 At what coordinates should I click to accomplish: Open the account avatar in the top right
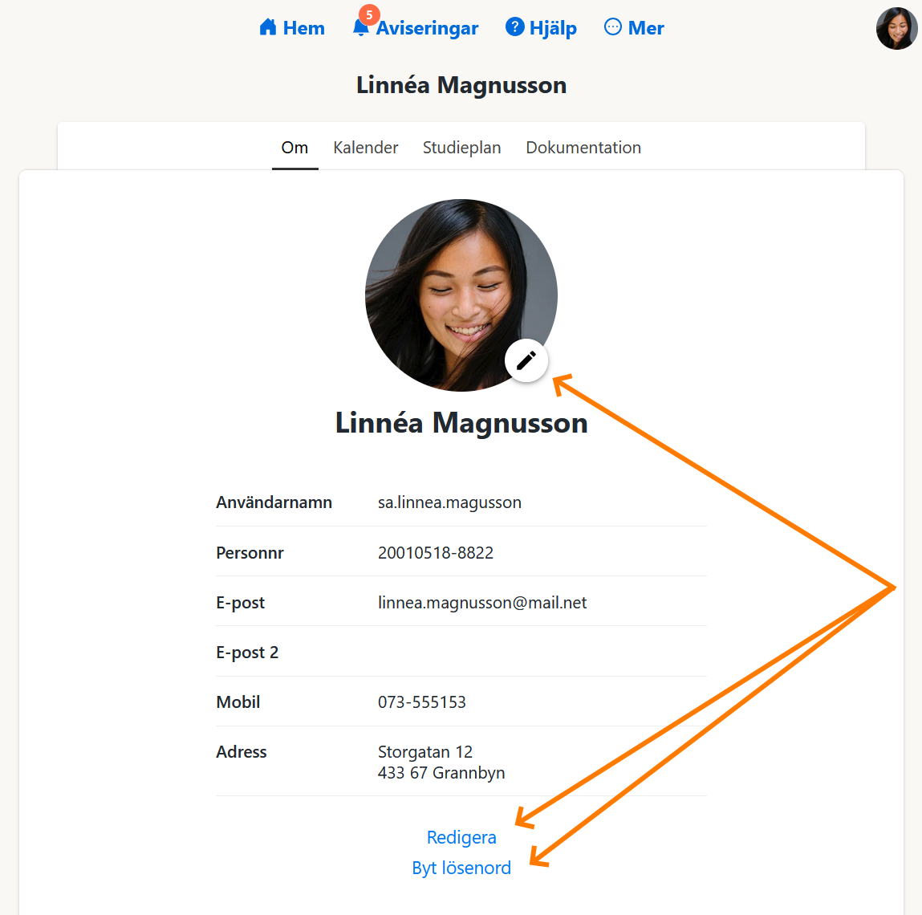click(896, 28)
